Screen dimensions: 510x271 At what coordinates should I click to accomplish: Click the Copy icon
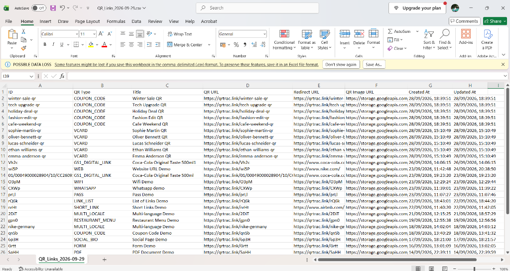click(x=24, y=40)
